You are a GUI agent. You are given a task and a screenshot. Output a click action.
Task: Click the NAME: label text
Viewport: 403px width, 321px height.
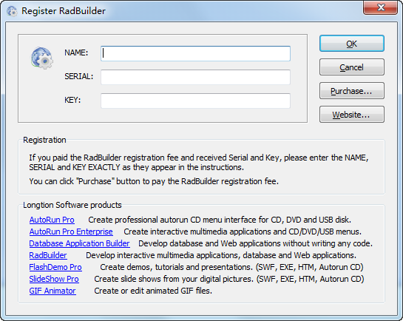76,53
